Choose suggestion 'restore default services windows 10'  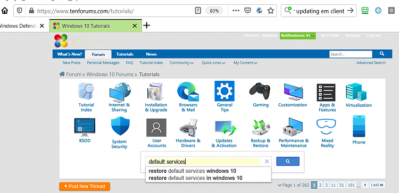pos(192,171)
